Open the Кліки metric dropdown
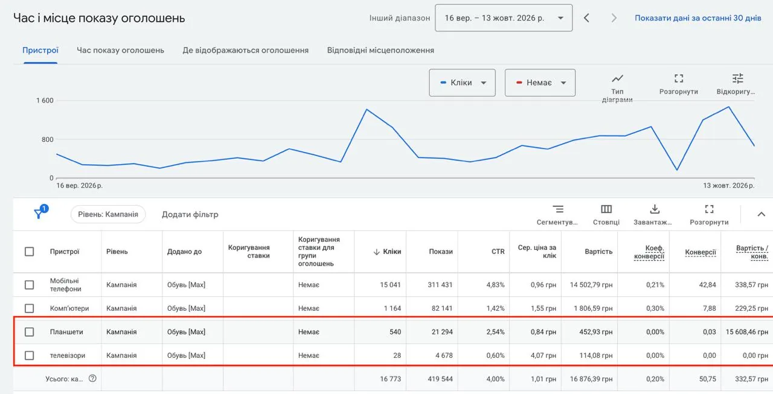Screen dimensions: 773x394 (x=462, y=83)
